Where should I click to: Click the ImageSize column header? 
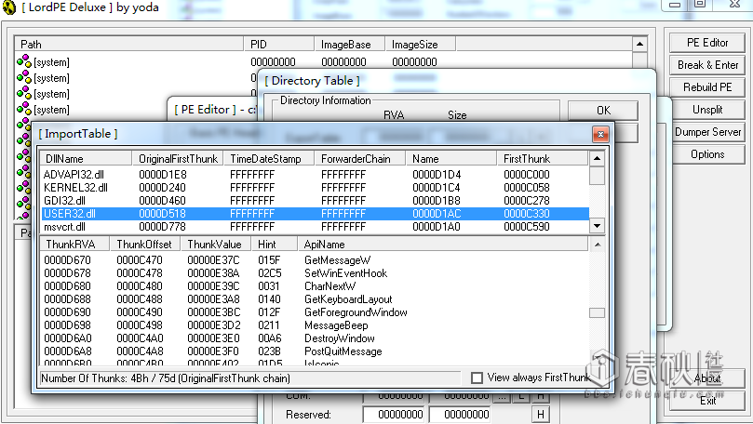tap(420, 44)
